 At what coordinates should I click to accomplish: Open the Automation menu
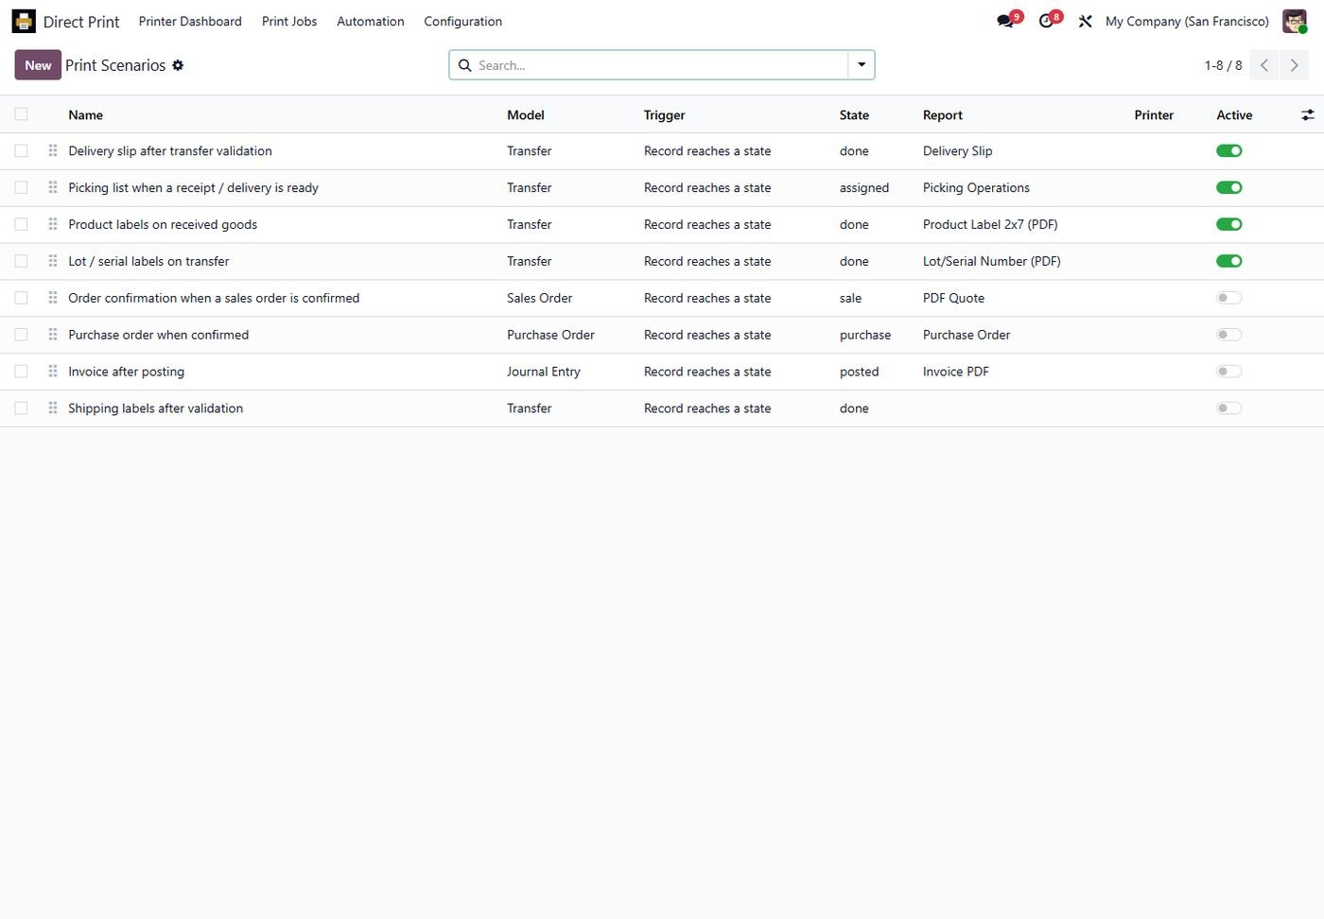point(370,21)
